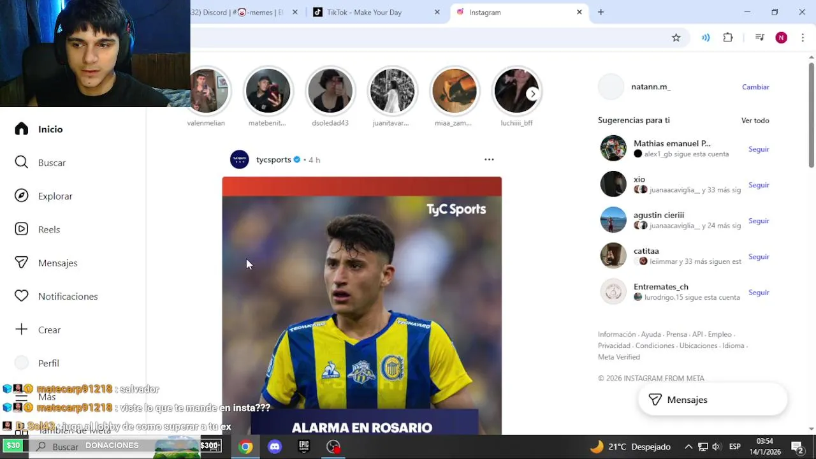Go to Inicio home icon in sidebar

(22, 129)
